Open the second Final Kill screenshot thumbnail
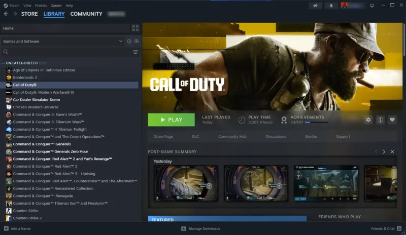Screen dimensions: 406x235 tap(256, 183)
